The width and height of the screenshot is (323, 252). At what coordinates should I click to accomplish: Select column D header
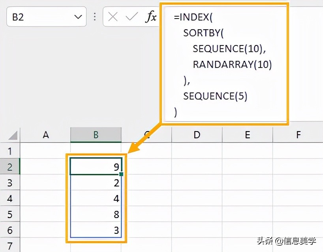click(197, 135)
